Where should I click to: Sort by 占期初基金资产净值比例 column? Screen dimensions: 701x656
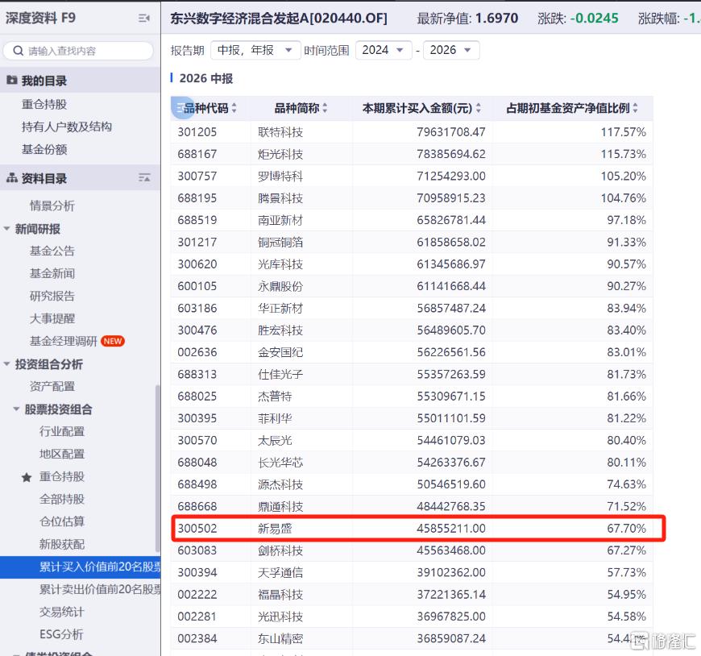[x=635, y=108]
